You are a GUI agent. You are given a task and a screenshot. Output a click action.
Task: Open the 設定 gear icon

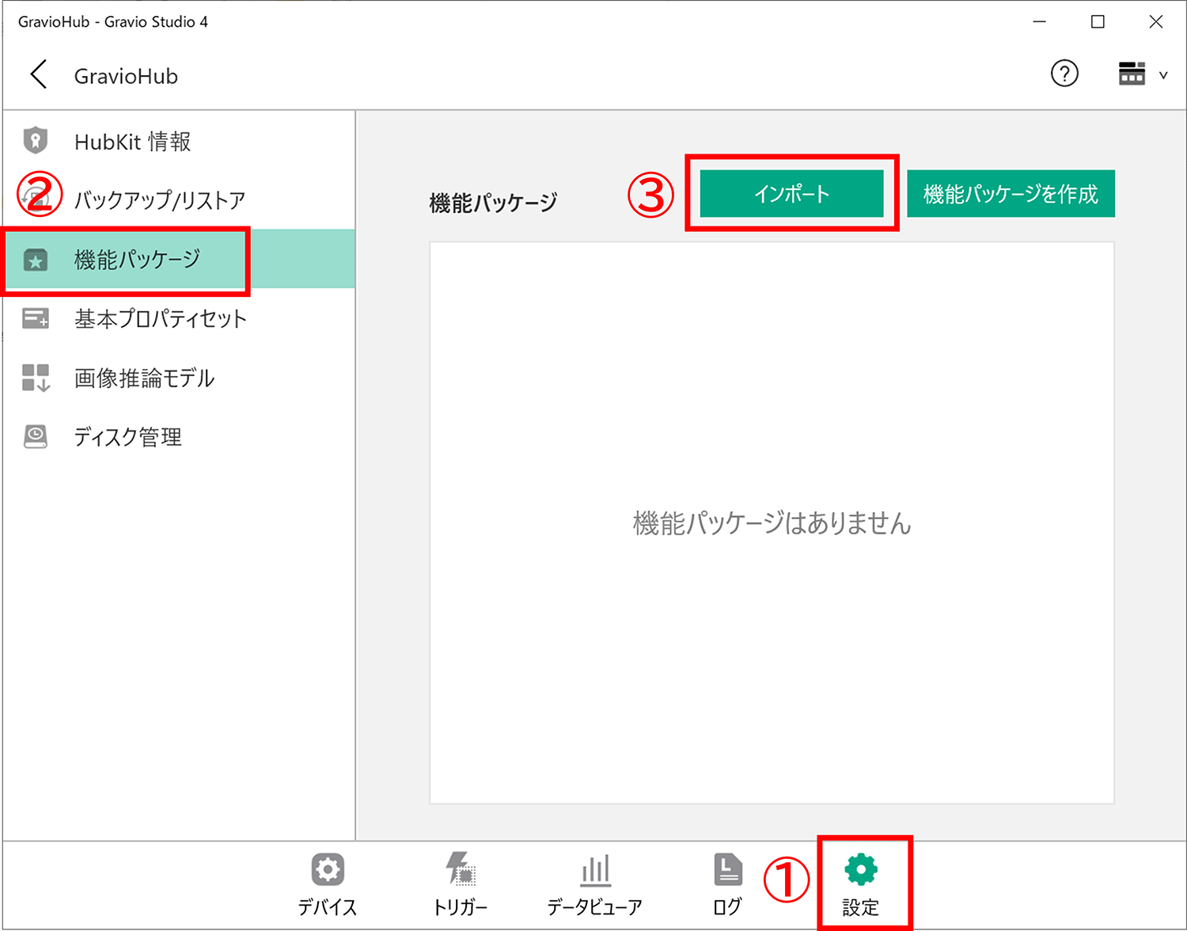click(x=861, y=869)
